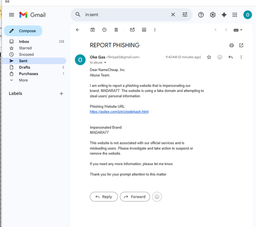The height and width of the screenshot is (227, 256).
Task: Expand recipient details next to 'to abuse'
Action: tap(105, 62)
